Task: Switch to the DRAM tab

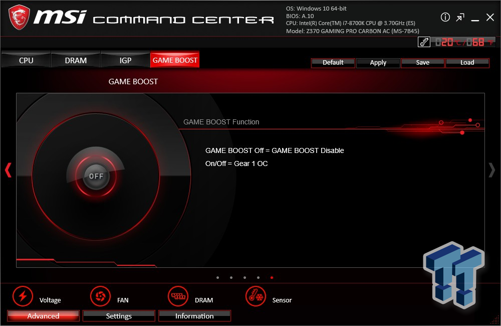Action: coord(76,60)
